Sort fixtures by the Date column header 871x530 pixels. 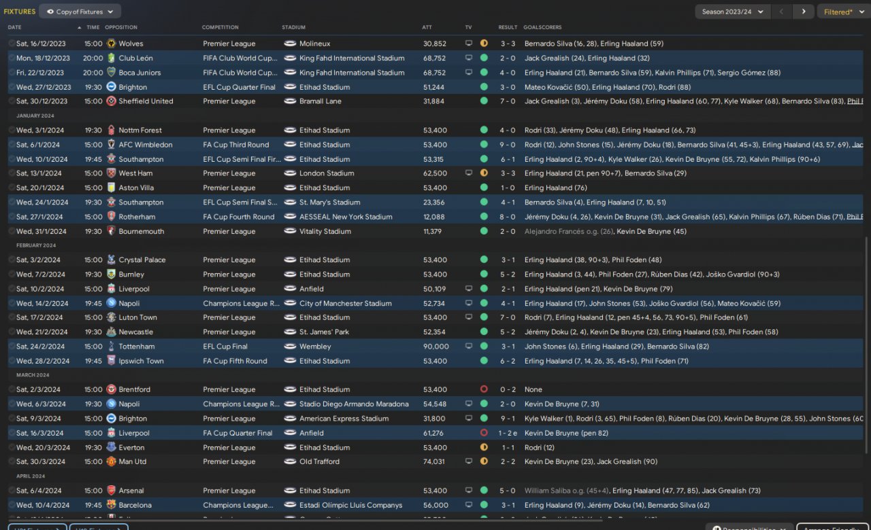point(14,28)
